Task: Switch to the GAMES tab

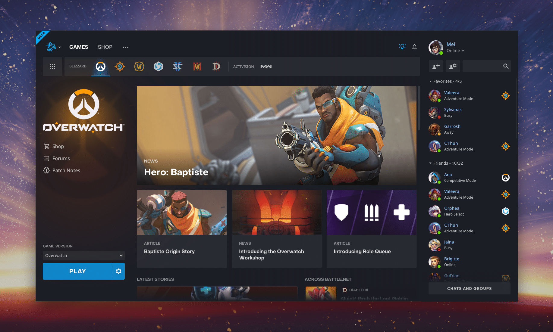Action: 79,47
